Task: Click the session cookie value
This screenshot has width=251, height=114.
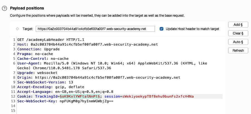Action: pos(158,96)
